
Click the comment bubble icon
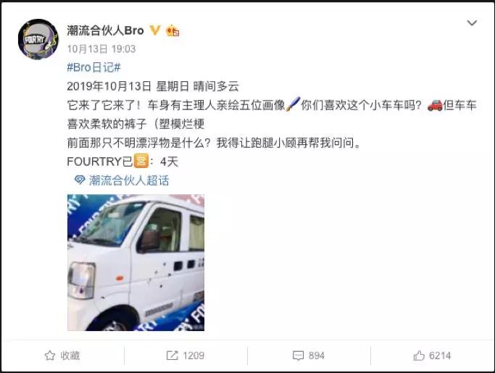click(298, 356)
